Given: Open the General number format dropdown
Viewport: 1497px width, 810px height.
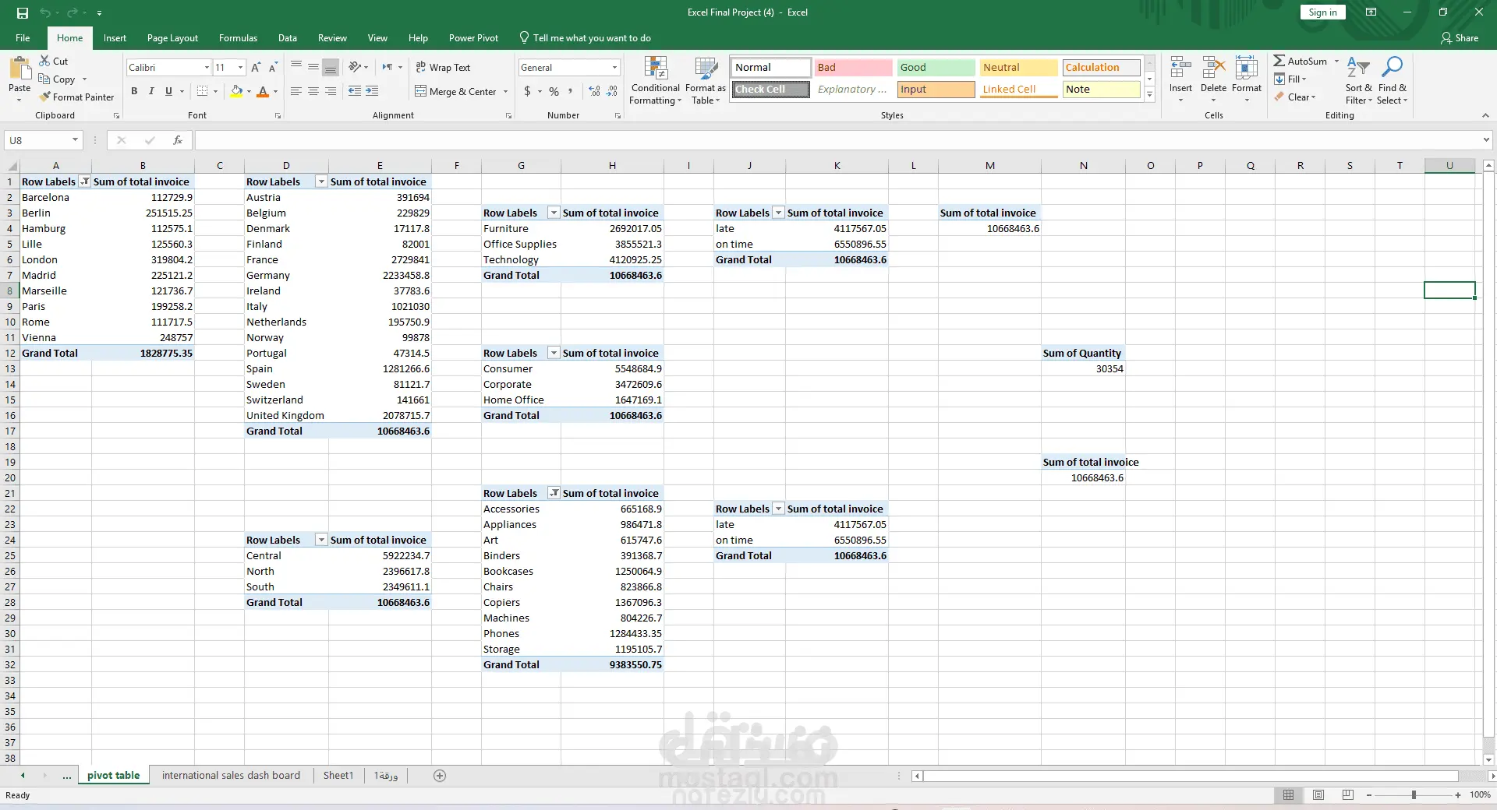Looking at the screenshot, I should click(x=614, y=68).
